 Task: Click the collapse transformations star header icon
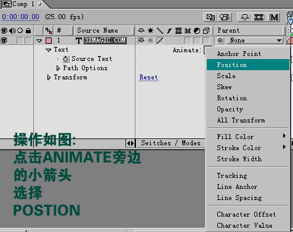coord(150,31)
